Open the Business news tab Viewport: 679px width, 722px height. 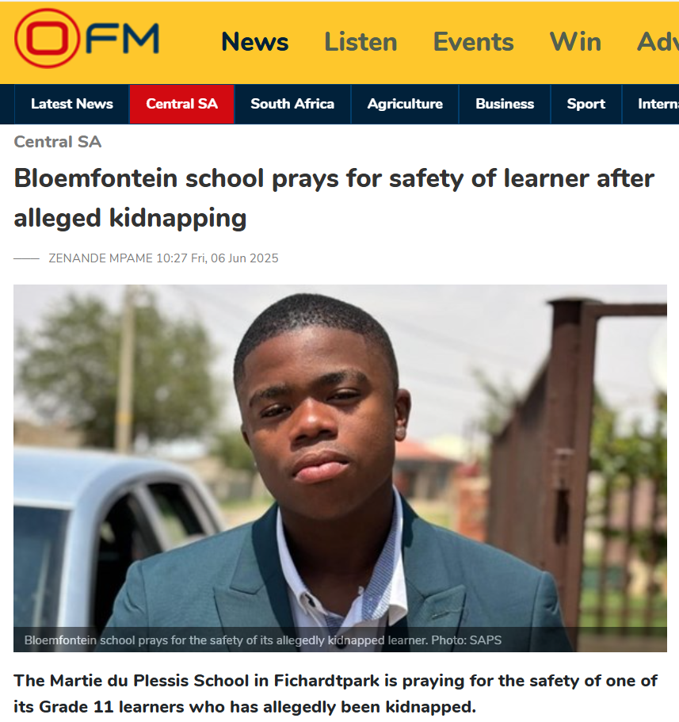[x=505, y=104]
